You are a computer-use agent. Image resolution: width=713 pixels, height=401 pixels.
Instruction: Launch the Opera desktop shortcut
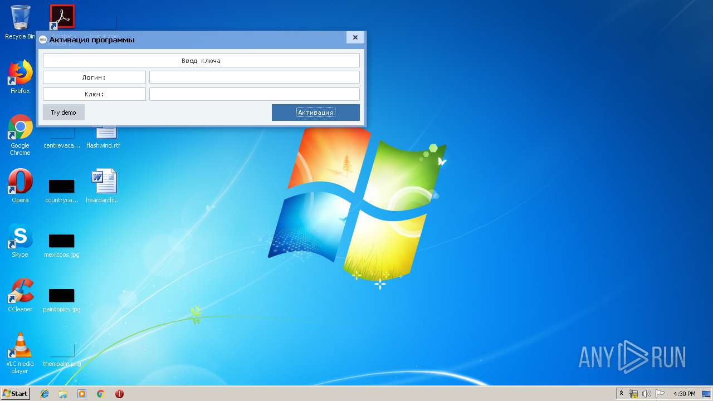pyautogui.click(x=20, y=186)
